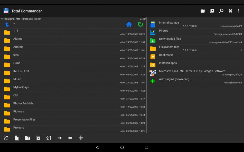Open the IMPORTANT folder
This screenshot has height=152, width=244.
pos(74,73)
